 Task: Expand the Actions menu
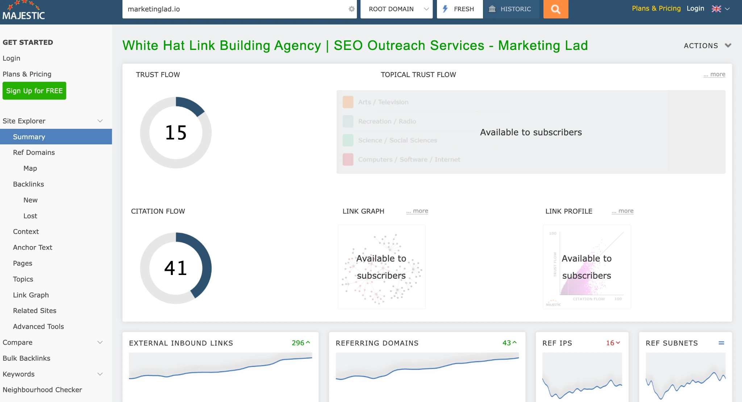tap(708, 46)
